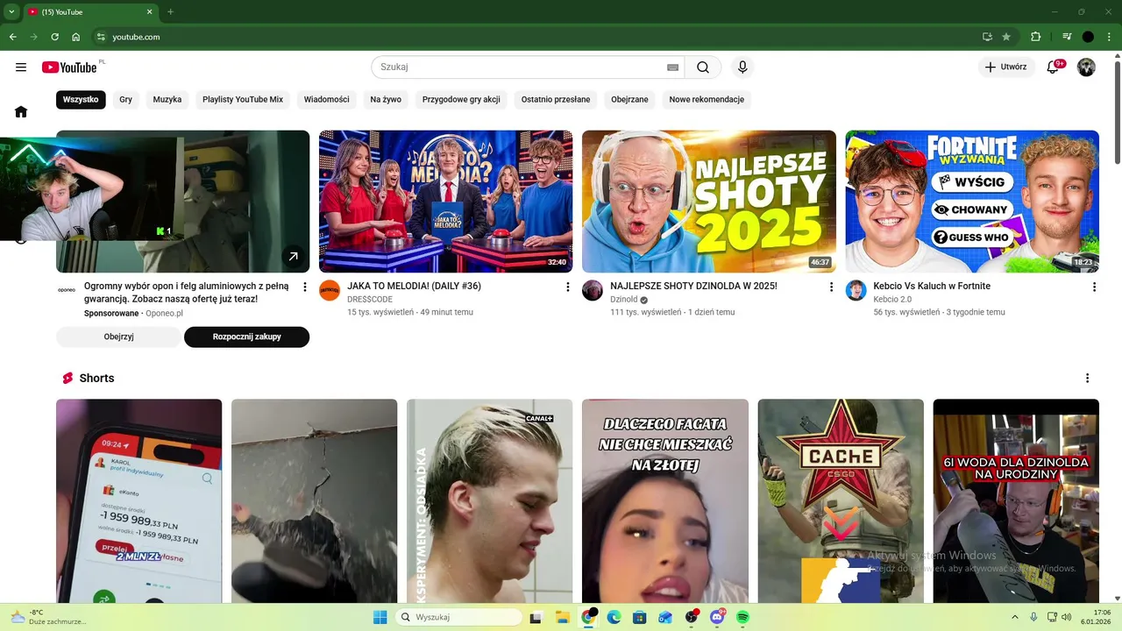
Task: Open the weather widget on taskbar
Action: pos(48,617)
